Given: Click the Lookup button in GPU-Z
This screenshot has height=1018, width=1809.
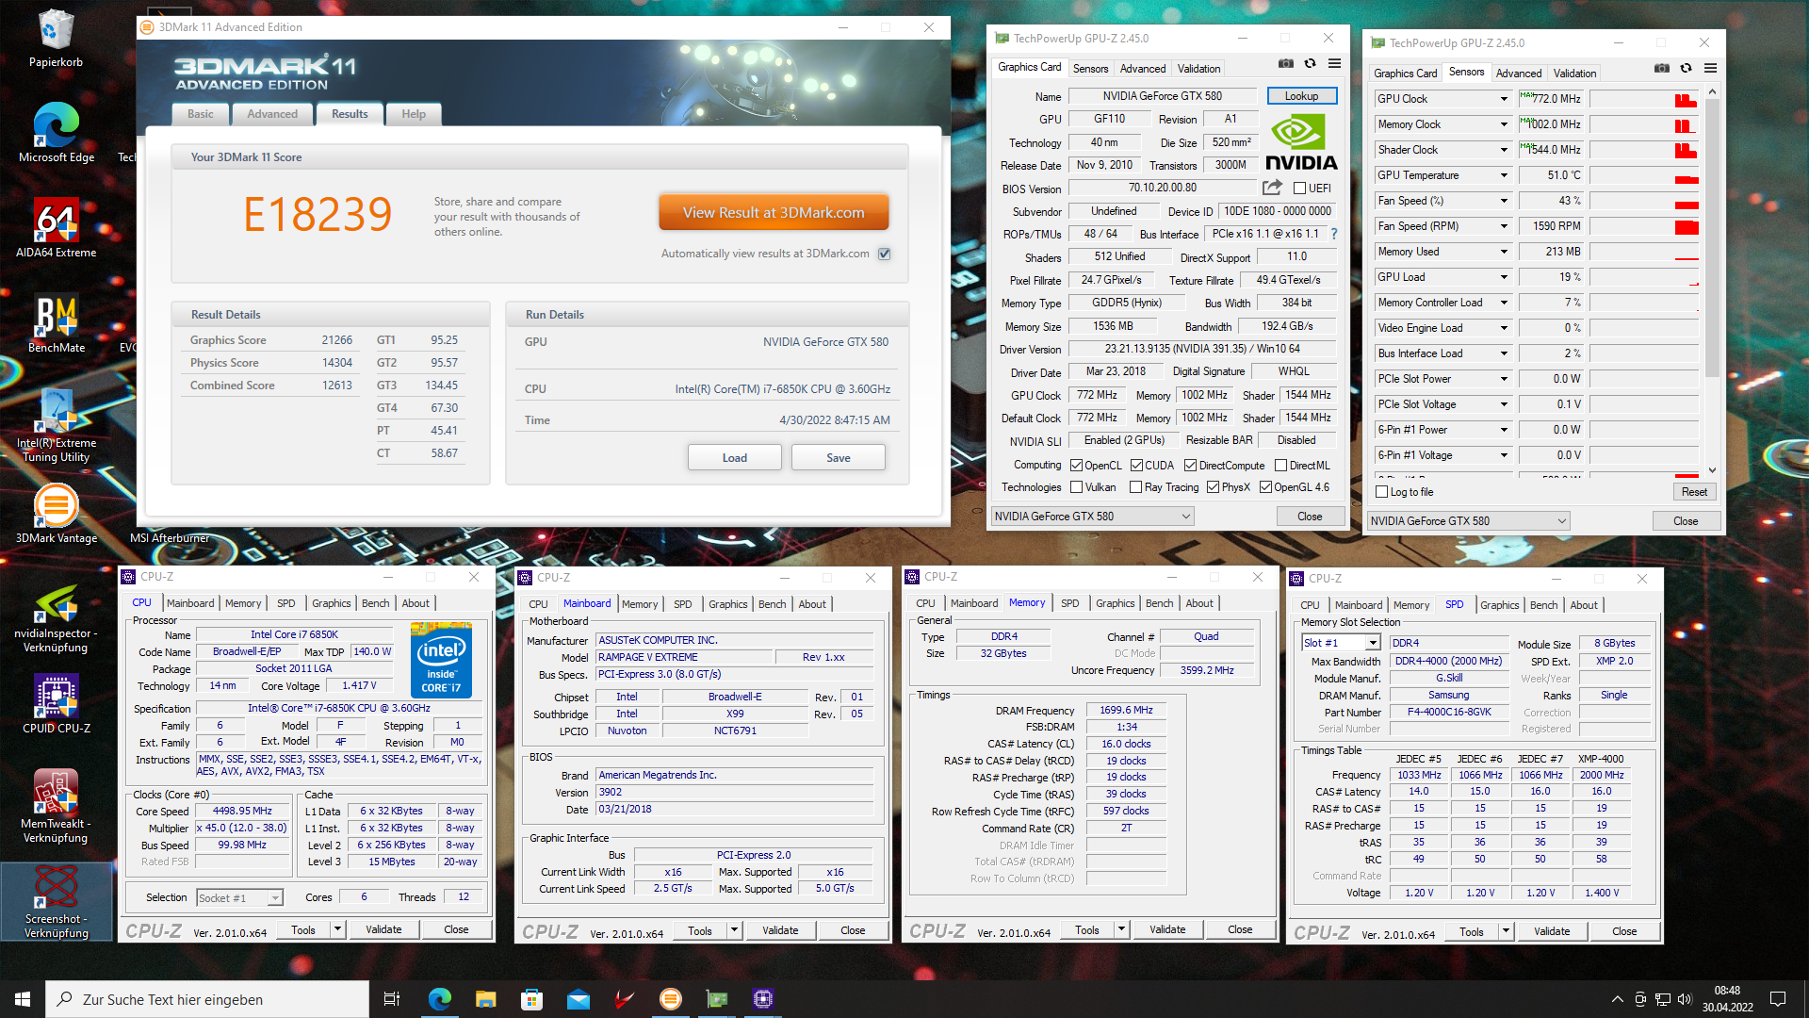Looking at the screenshot, I should pos(1301,96).
